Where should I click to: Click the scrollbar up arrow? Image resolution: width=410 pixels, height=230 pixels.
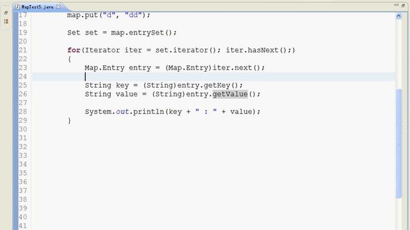coord(398,16)
